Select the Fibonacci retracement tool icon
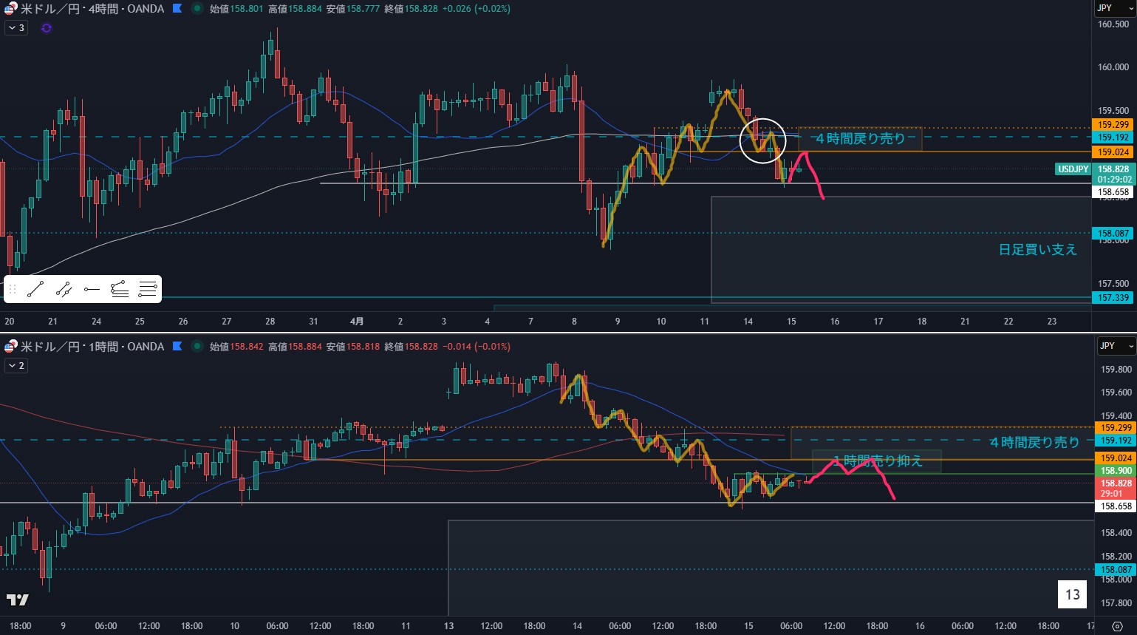 (120, 289)
